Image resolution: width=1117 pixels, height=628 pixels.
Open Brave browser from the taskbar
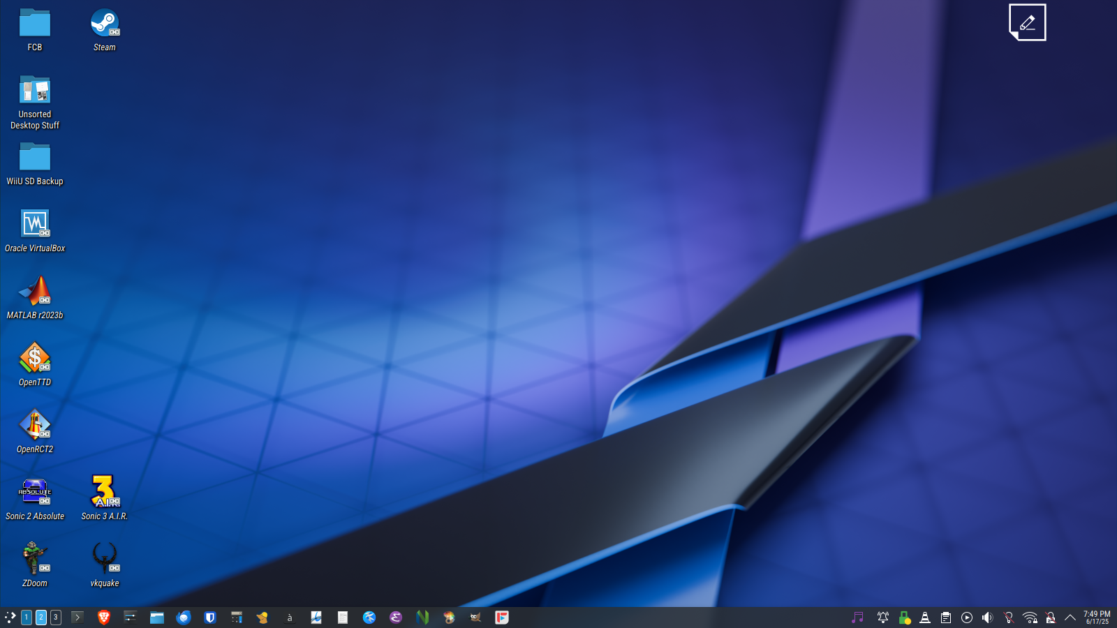104,617
